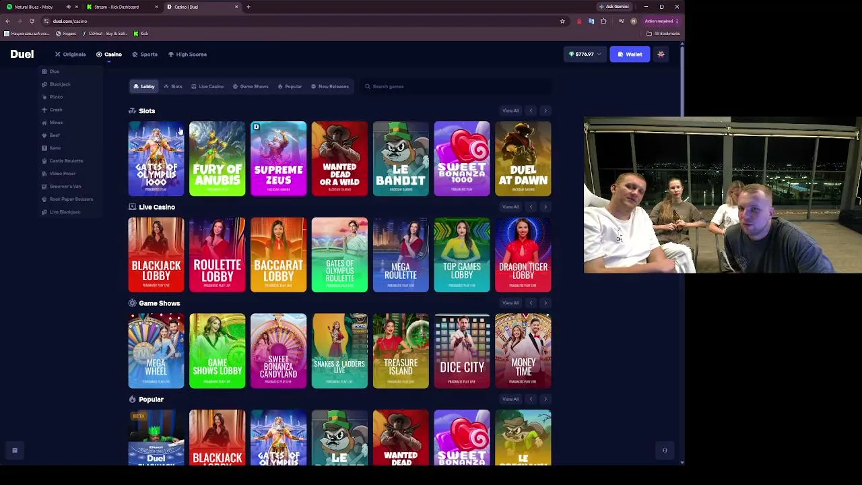Show next games in Game Shows row
This screenshot has width=862, height=485.
pos(545,303)
